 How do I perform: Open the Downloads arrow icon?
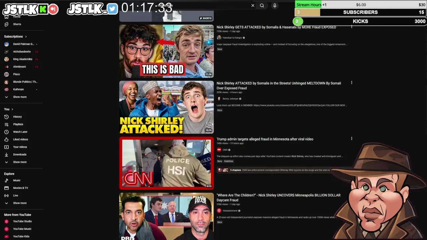pos(6,154)
